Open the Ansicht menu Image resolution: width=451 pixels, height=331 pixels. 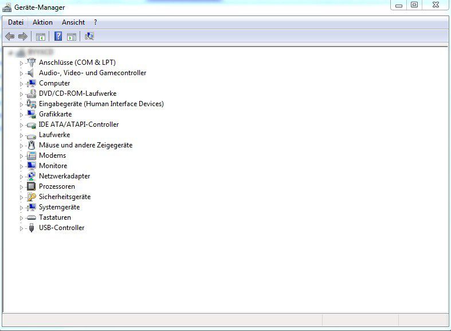[73, 22]
